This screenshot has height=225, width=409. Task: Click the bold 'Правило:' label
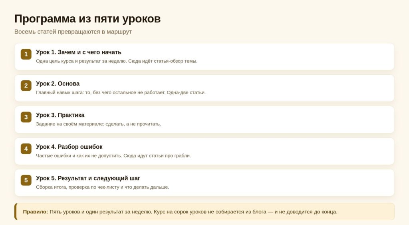(36, 212)
